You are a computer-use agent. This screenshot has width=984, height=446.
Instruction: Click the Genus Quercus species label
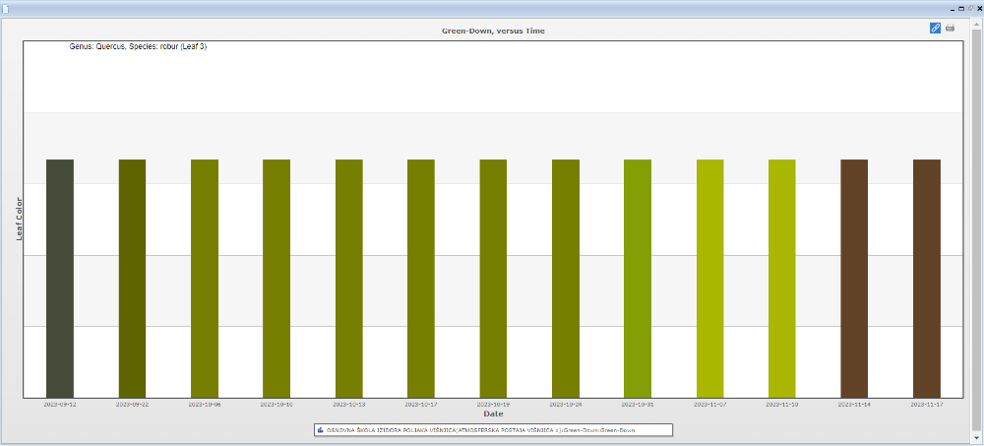138,46
